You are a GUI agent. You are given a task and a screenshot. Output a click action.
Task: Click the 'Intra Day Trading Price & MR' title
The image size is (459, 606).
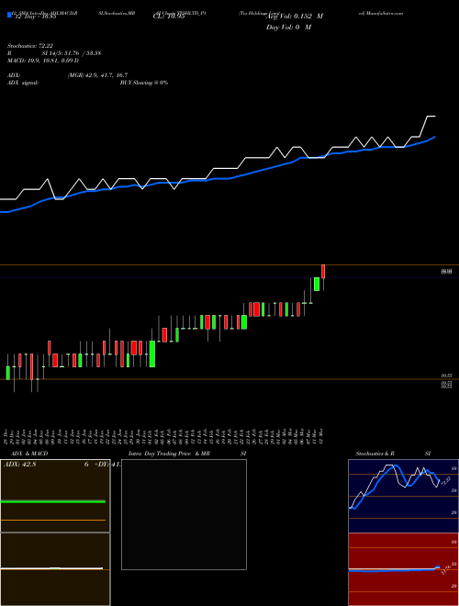click(169, 454)
